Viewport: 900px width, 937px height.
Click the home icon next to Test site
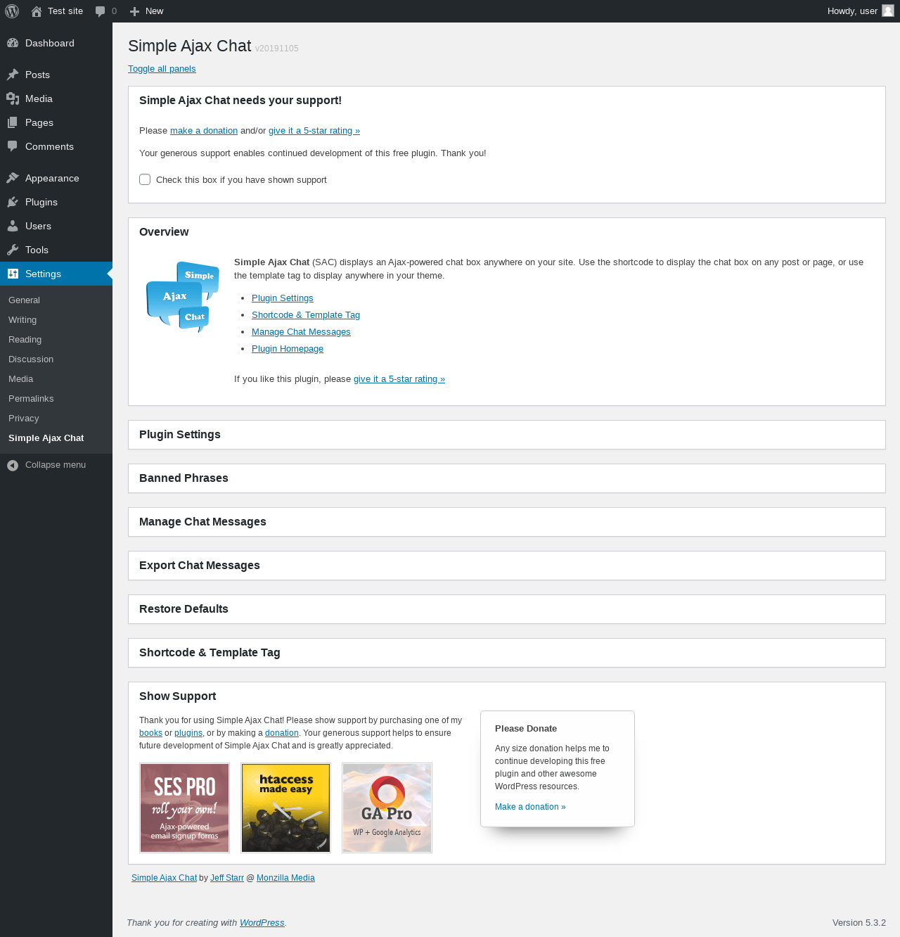[x=37, y=11]
